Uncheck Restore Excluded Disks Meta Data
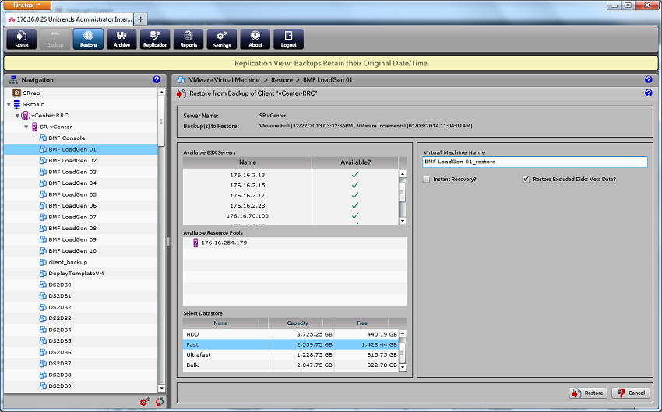662x412 pixels. point(526,180)
